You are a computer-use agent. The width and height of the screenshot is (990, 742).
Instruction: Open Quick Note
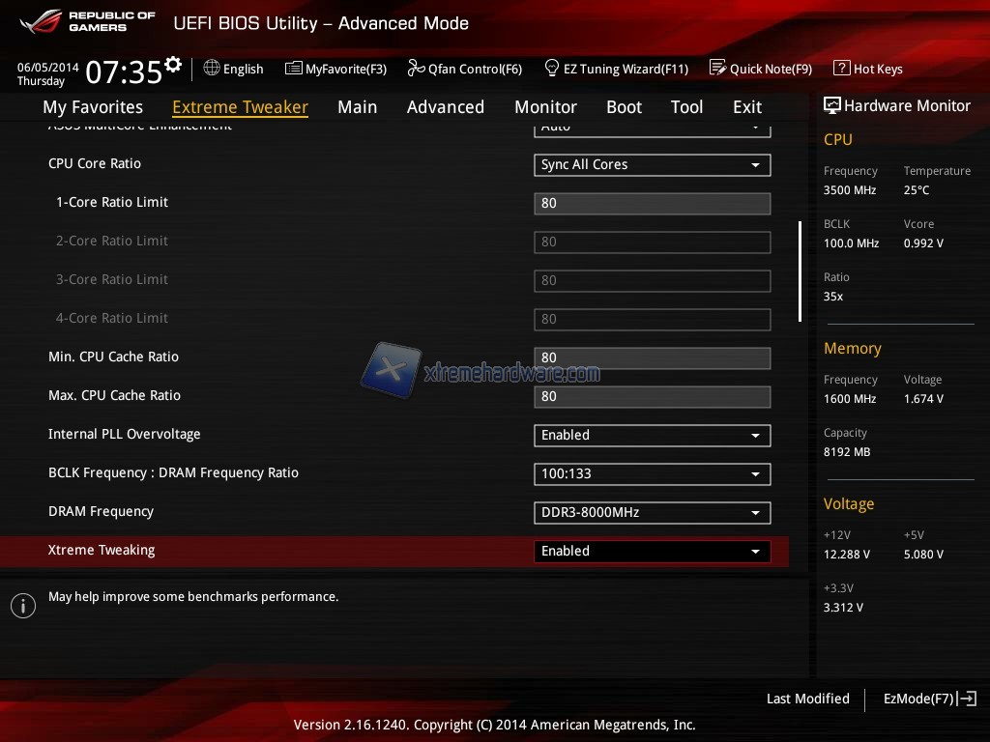(x=760, y=69)
